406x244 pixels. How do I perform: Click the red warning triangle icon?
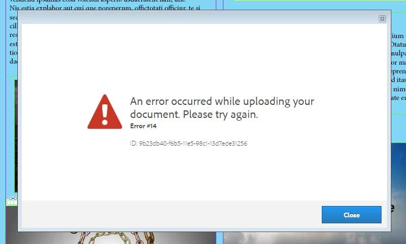[104, 111]
